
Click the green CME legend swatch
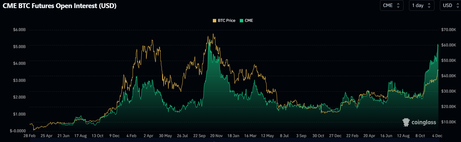point(241,20)
